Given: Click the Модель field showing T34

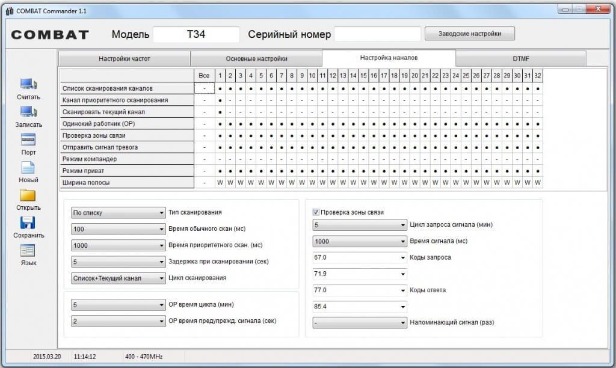Looking at the screenshot, I should click(196, 34).
